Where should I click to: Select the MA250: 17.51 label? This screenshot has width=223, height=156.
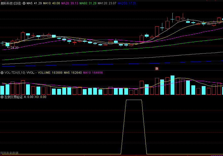127,3
